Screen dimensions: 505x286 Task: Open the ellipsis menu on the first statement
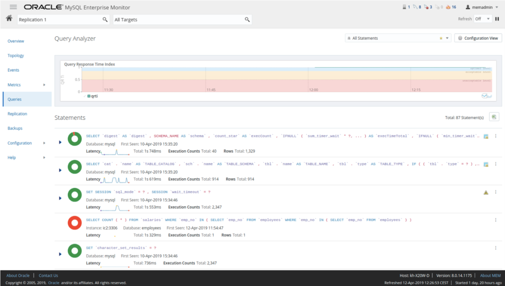pos(495,136)
